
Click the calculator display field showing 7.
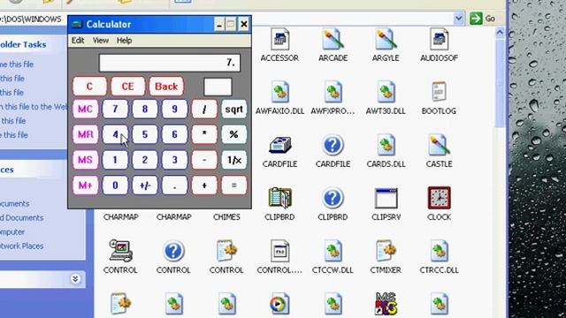click(170, 63)
